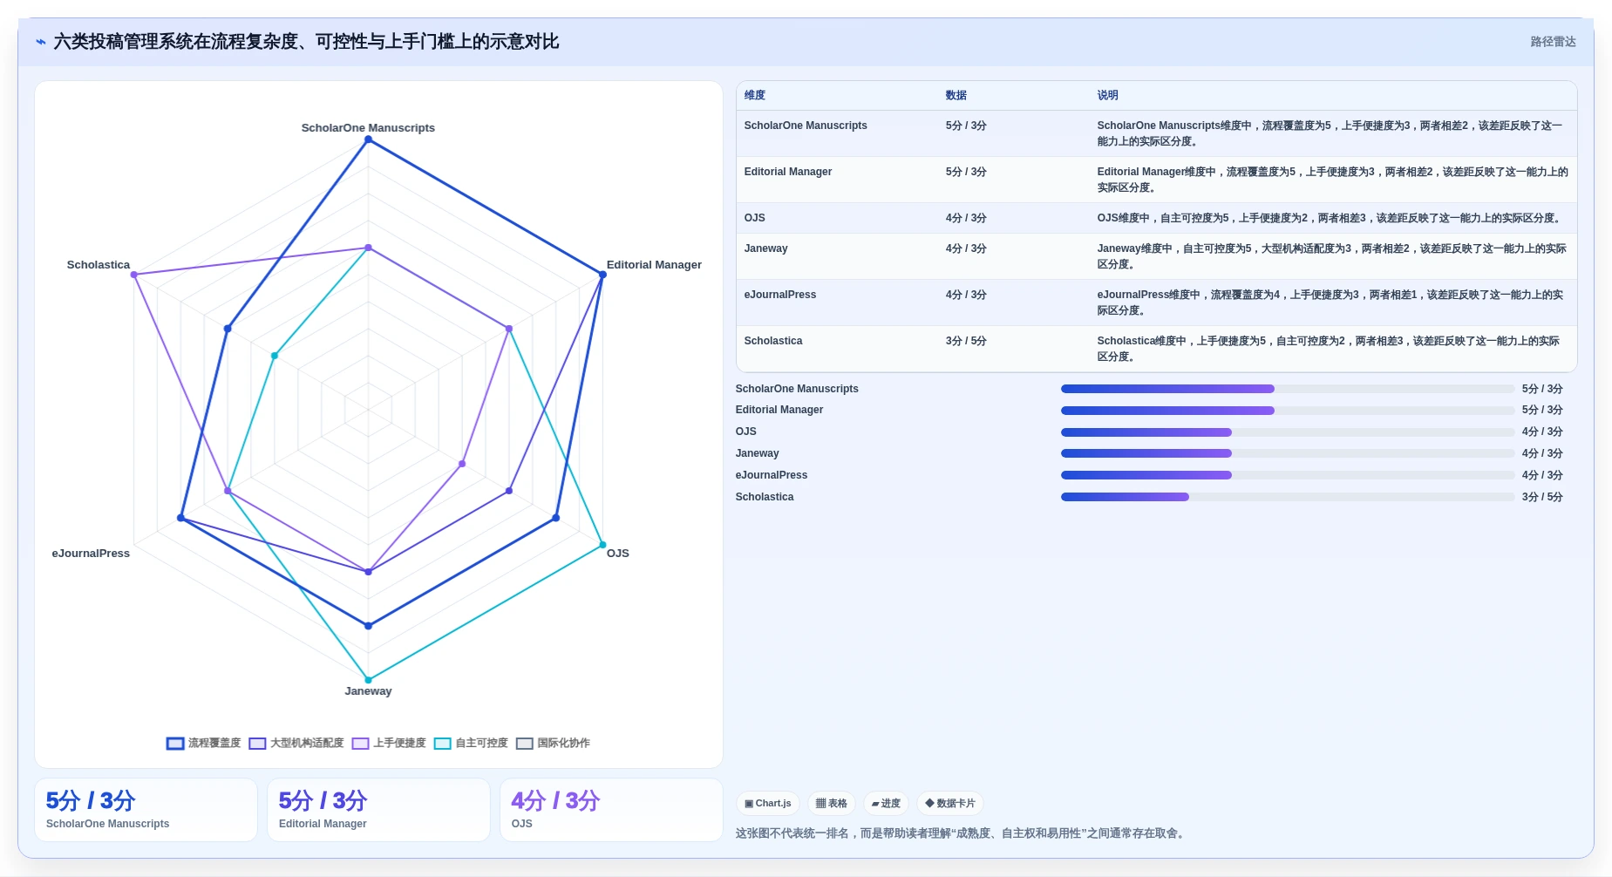
Task: Toggle the 流程覆盖度 legend item
Action: coord(203,743)
